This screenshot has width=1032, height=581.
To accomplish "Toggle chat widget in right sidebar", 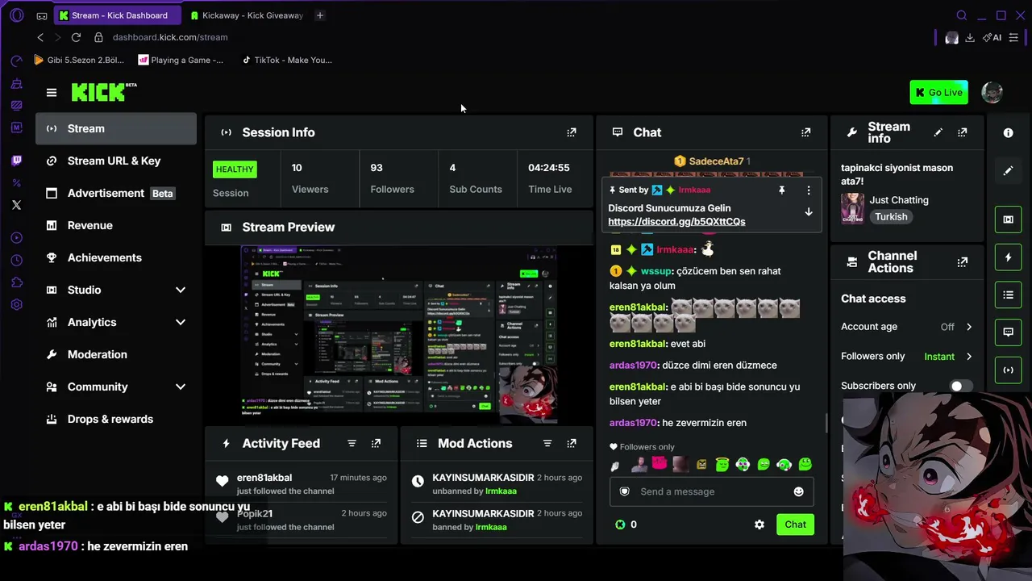I will pyautogui.click(x=1008, y=332).
